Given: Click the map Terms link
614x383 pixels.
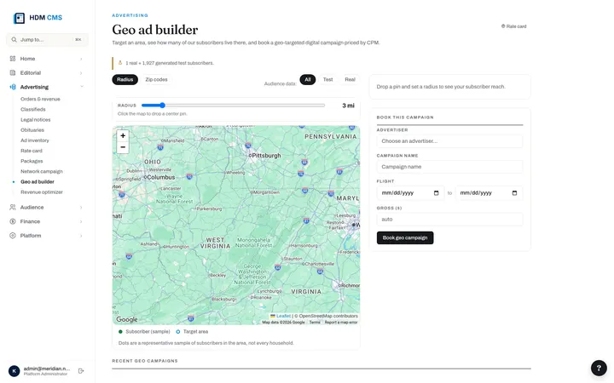Looking at the screenshot, I should coord(315,323).
